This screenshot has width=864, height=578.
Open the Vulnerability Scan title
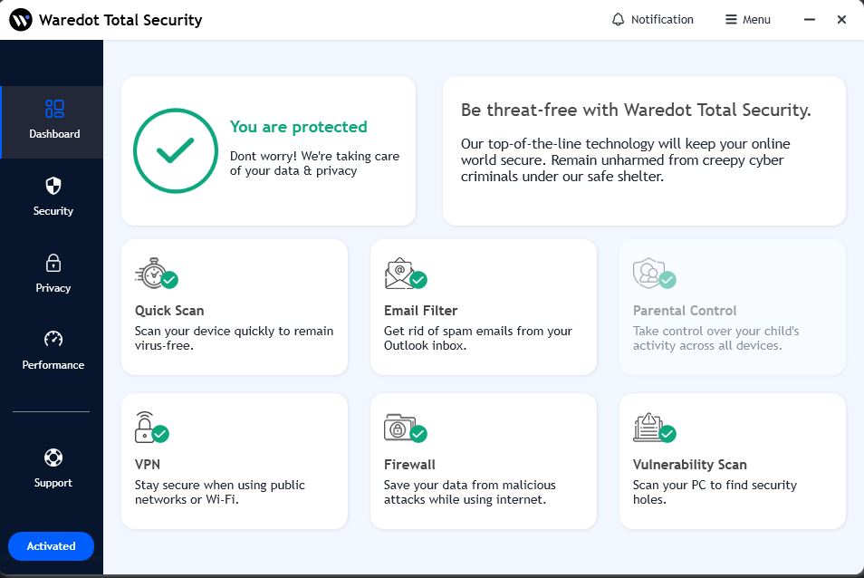(x=689, y=465)
